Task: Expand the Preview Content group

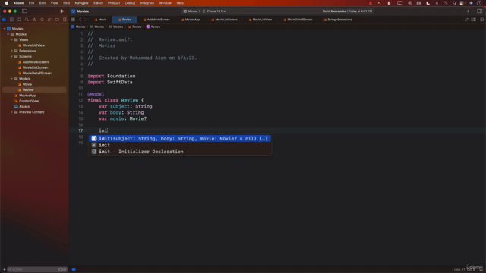Action: point(12,112)
